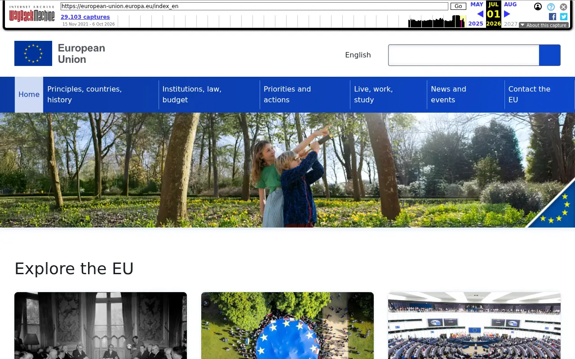
Task: Click the European Union flag logo
Action: [33, 53]
